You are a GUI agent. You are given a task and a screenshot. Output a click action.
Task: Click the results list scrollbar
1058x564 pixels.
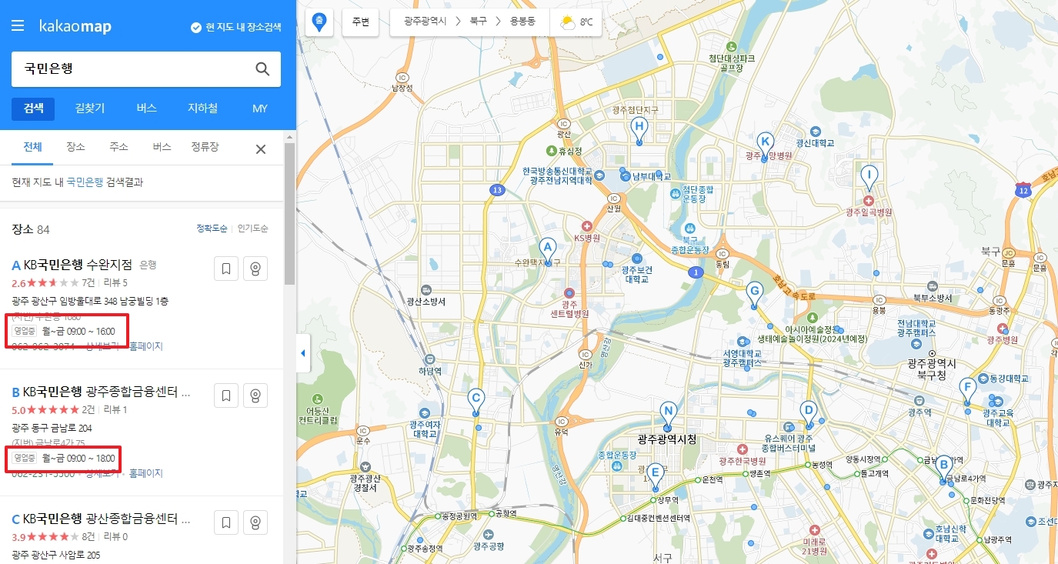pyautogui.click(x=289, y=214)
